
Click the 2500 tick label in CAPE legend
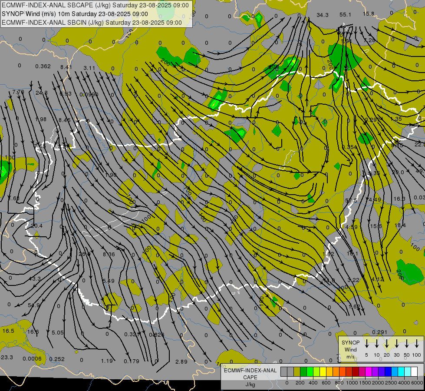(x=391, y=383)
